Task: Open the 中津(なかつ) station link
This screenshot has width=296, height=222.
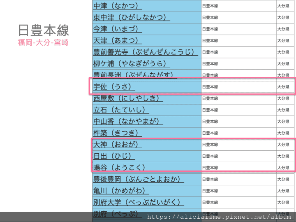Action: pyautogui.click(x=118, y=6)
